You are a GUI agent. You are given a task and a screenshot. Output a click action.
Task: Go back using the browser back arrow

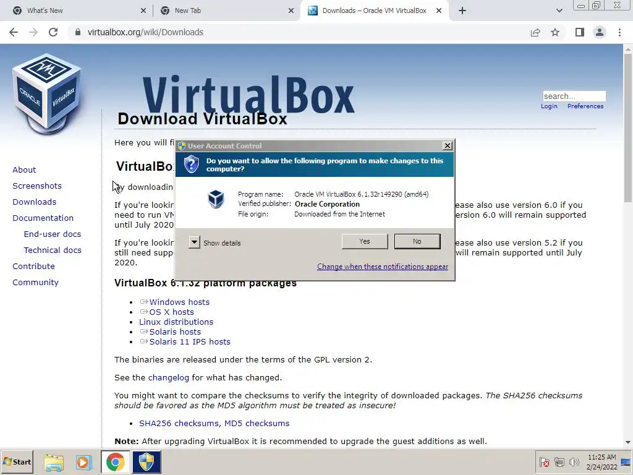click(x=14, y=32)
